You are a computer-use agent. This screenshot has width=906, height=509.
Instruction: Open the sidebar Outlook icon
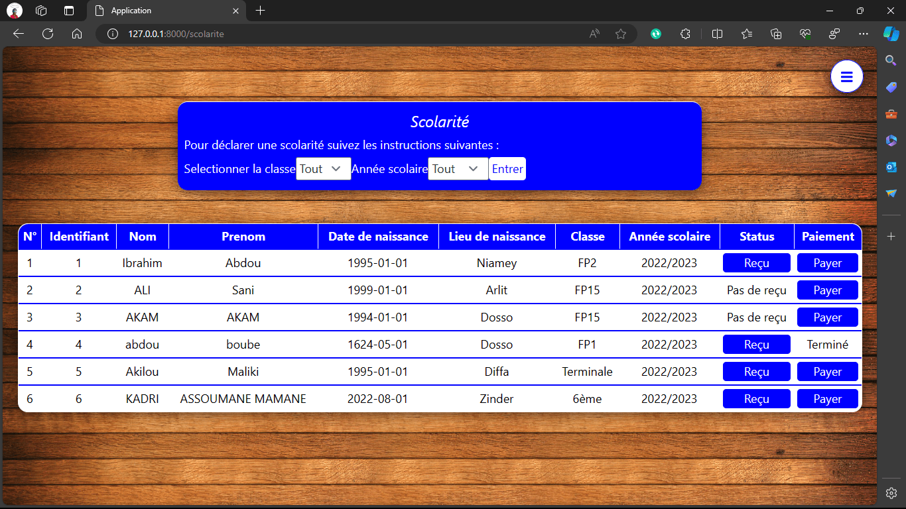click(x=891, y=167)
